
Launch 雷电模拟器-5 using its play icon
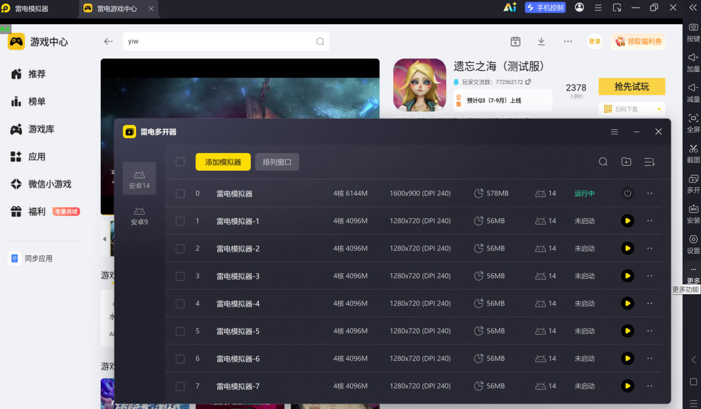coord(627,331)
